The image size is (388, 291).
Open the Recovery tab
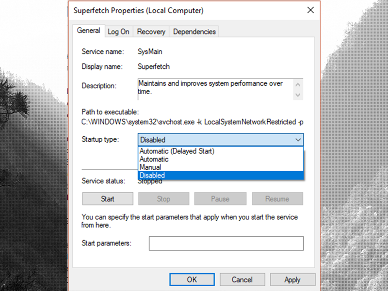click(x=151, y=31)
